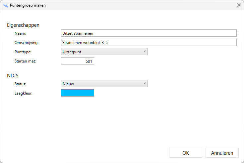The width and height of the screenshot is (244, 163).
Task: Click the 'Omschrijving:' label
Action: pyautogui.click(x=27, y=43)
